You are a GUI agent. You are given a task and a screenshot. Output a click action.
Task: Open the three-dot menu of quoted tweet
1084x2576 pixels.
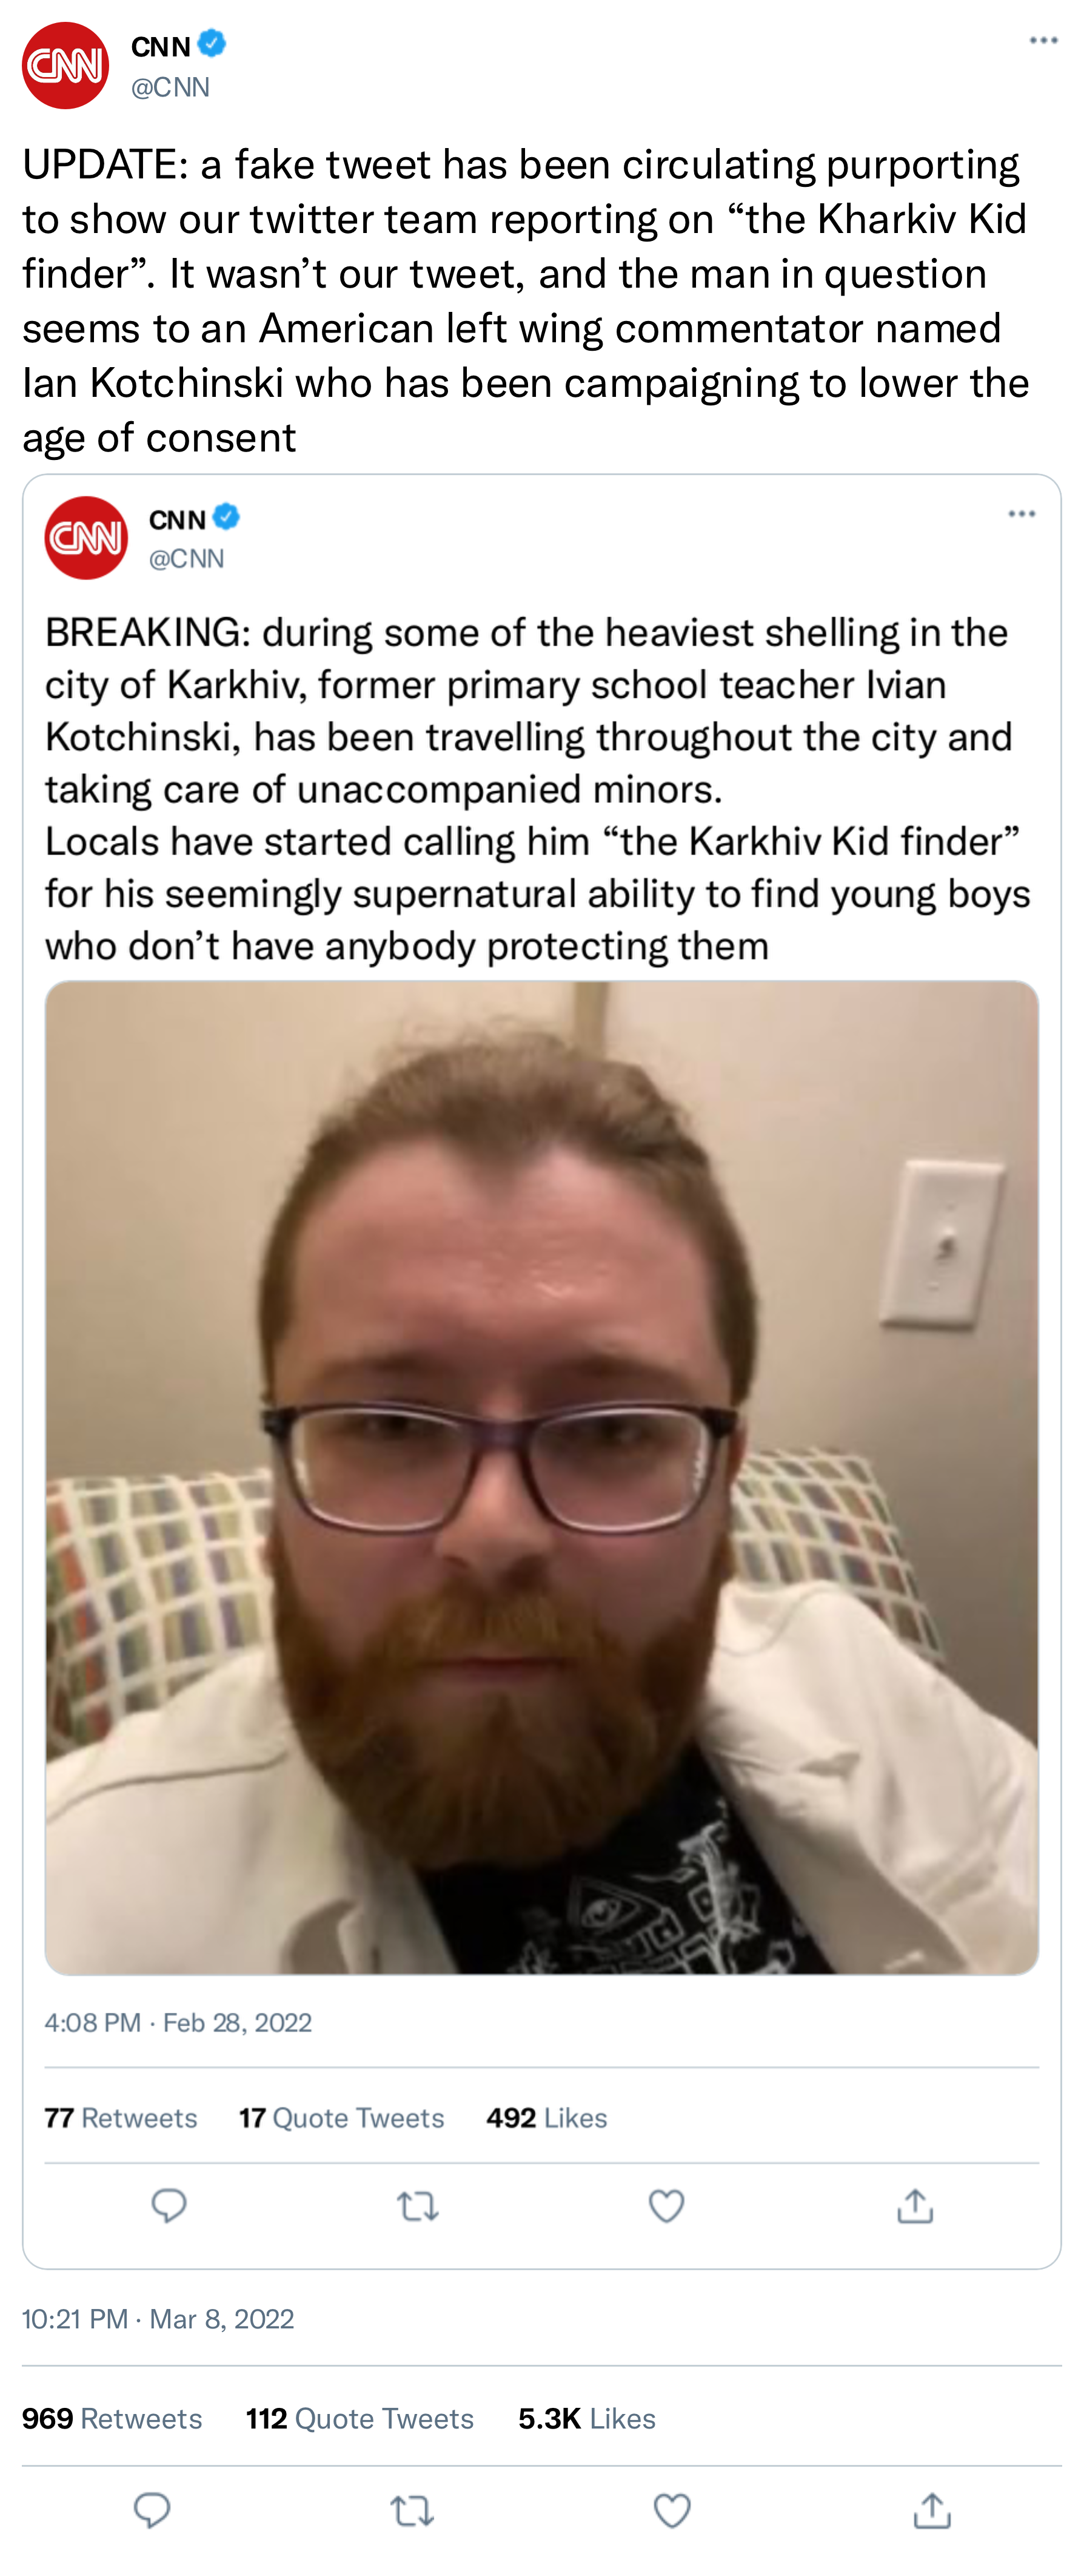1021,513
